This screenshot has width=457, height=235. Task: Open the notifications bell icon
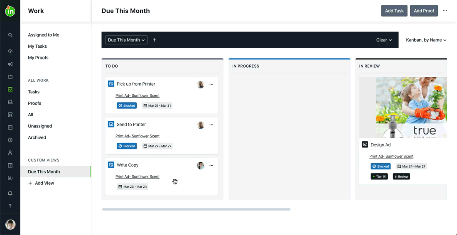(10, 193)
